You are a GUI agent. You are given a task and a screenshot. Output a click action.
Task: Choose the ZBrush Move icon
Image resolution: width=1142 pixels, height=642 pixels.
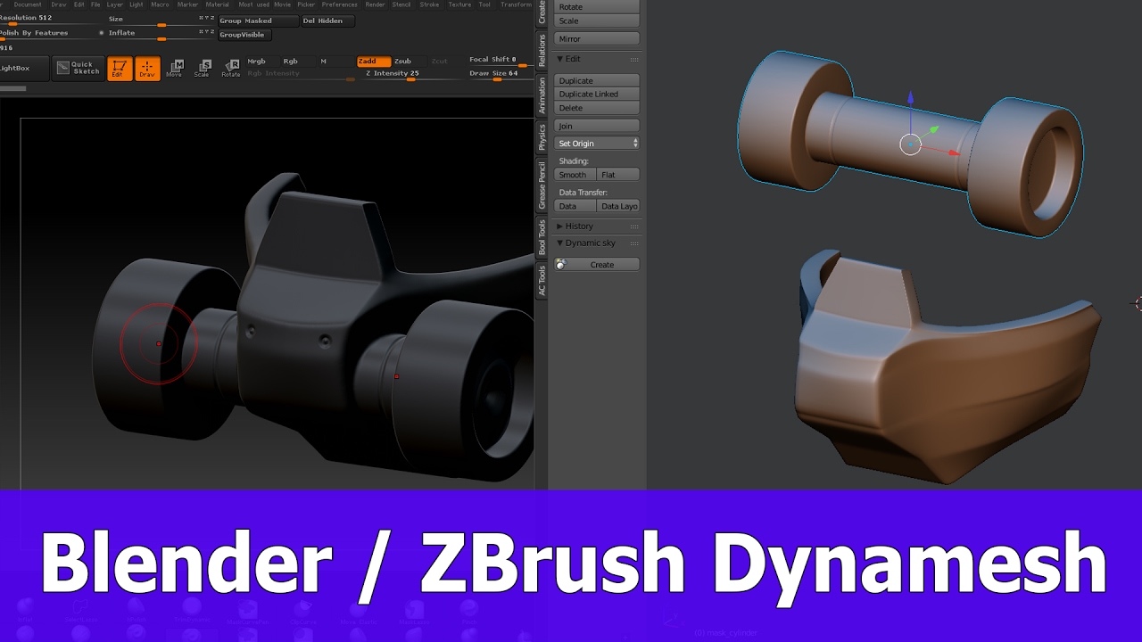(175, 69)
